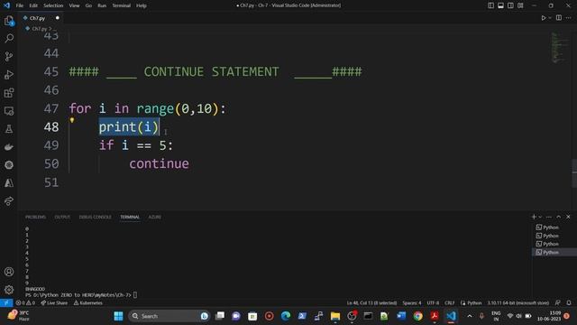Select Python 3.10.11 64-bit interpreter
The height and width of the screenshot is (325, 577).
(518, 303)
